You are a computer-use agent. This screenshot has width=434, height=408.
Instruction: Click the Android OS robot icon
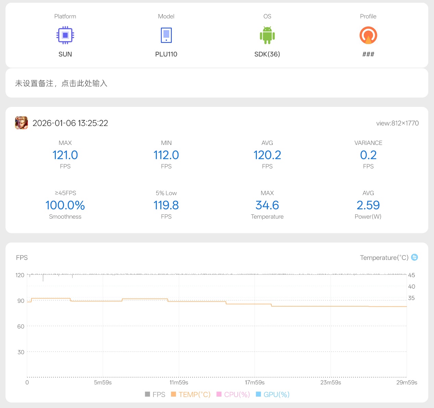267,35
